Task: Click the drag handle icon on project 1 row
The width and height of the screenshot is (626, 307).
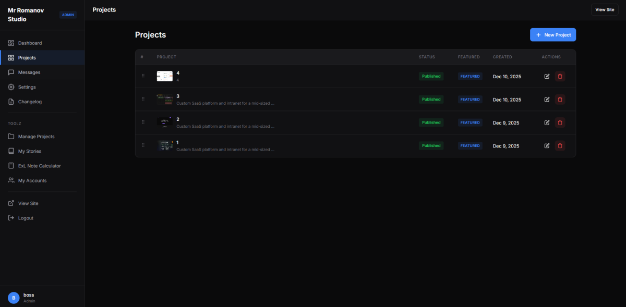Action: [143, 145]
